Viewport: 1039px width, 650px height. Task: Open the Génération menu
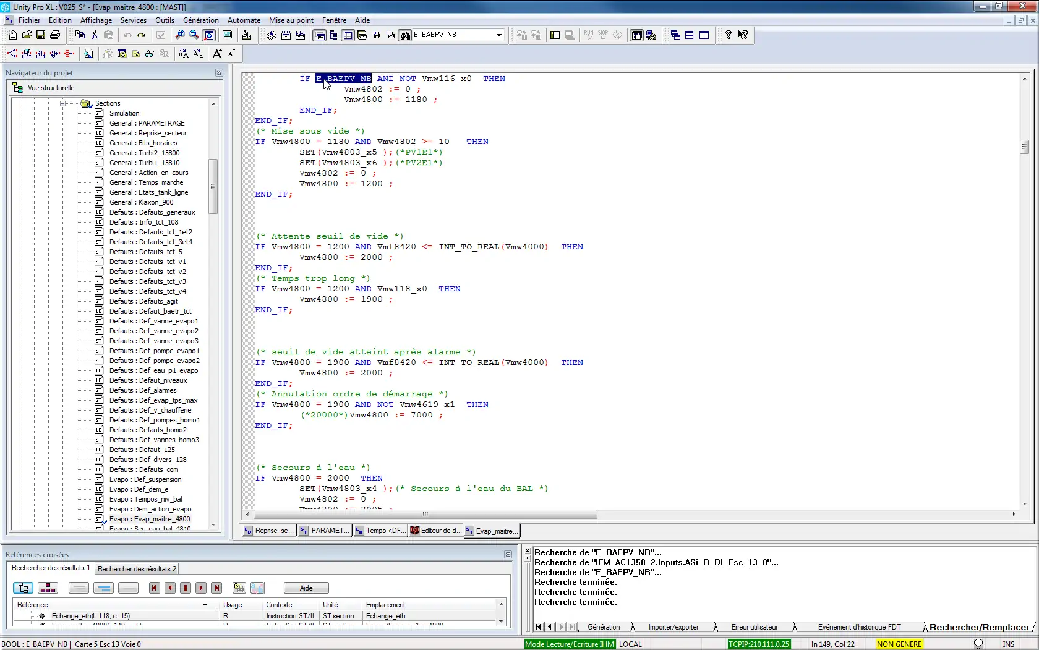click(x=201, y=20)
